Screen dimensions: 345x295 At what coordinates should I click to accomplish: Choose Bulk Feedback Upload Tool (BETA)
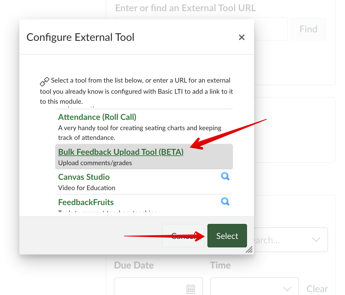point(121,152)
